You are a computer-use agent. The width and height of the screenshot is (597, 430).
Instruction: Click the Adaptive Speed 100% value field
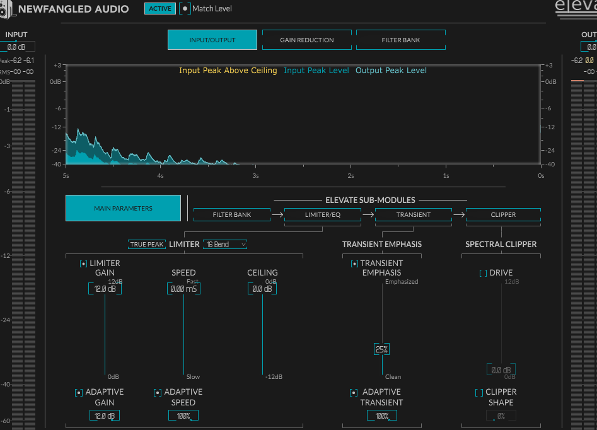point(183,415)
